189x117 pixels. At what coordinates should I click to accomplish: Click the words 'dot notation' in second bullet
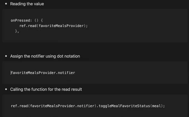[68, 56]
